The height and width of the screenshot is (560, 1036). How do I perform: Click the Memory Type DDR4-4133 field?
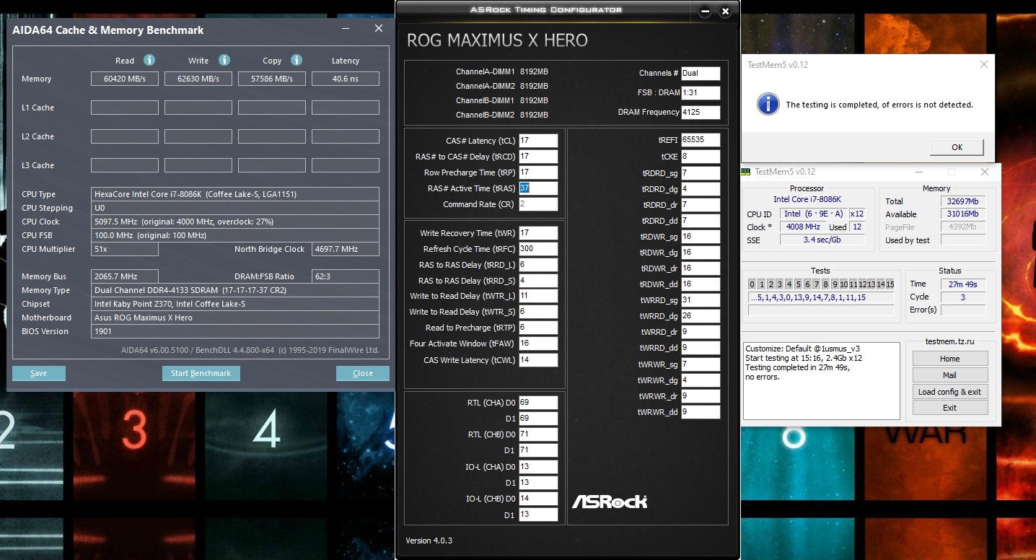point(236,290)
